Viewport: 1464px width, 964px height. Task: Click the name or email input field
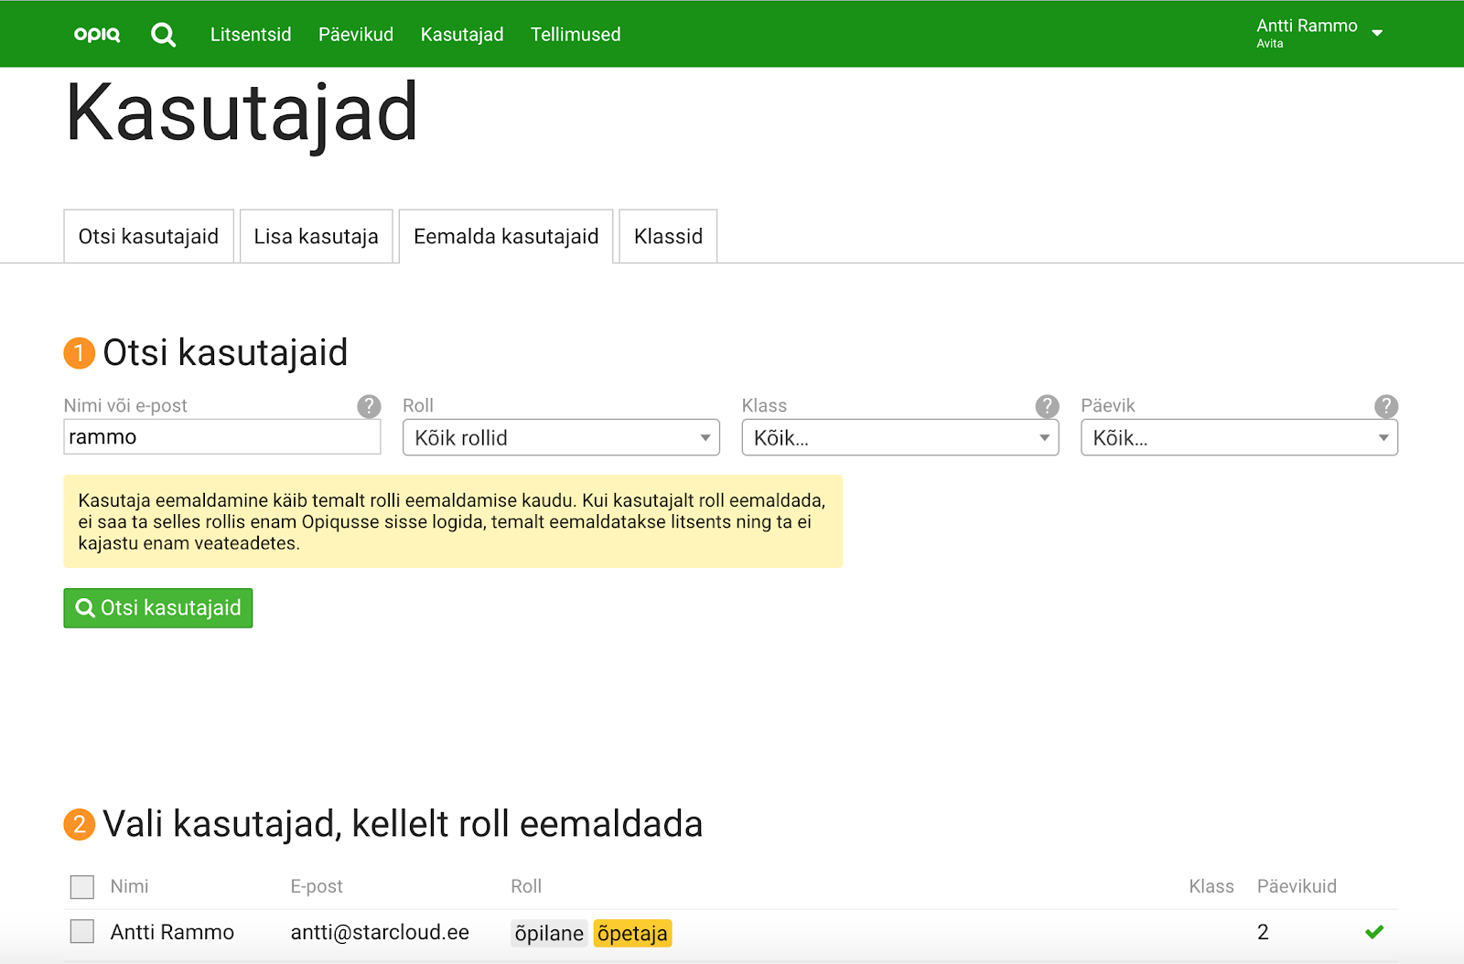click(221, 437)
